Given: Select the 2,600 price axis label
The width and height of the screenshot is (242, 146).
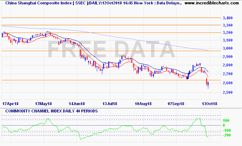Looking at the screenshot, I should (x=228, y=83).
